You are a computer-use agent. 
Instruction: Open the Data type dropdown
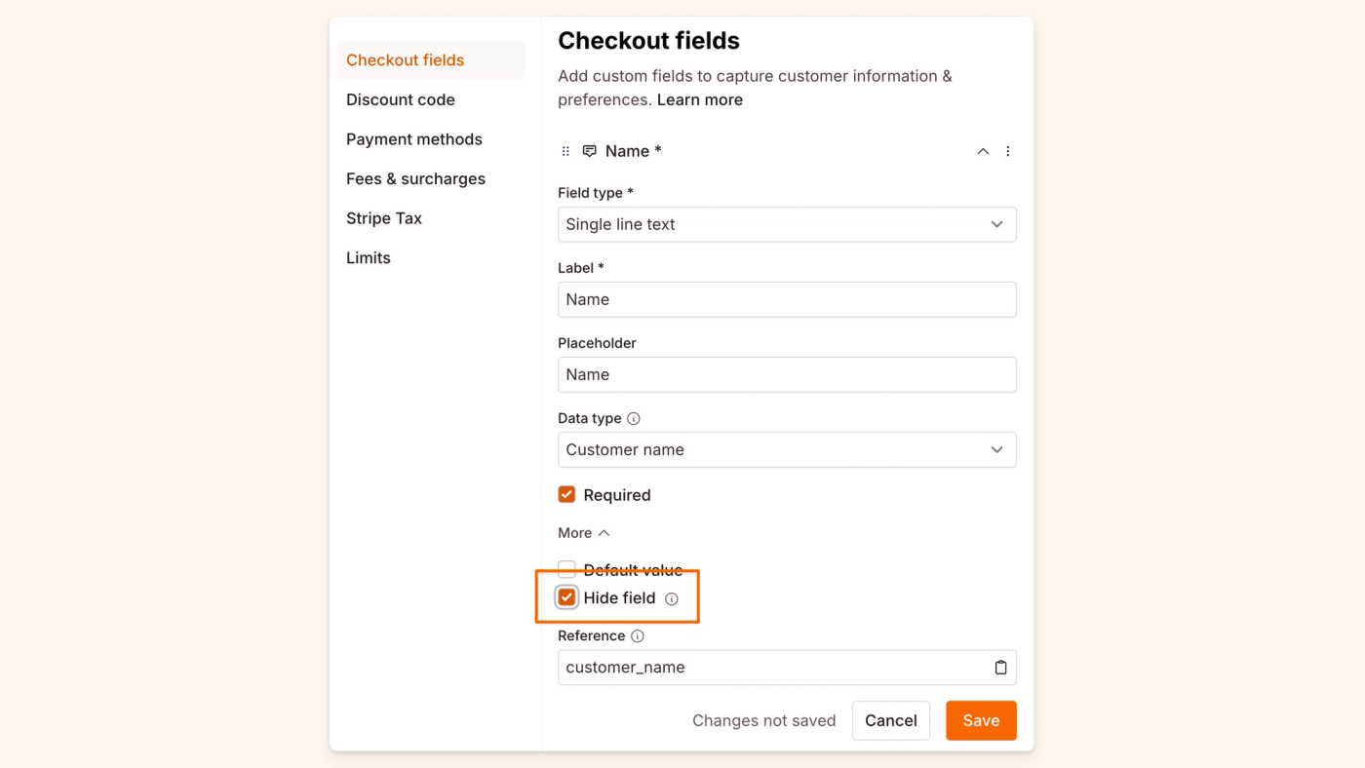(x=787, y=449)
